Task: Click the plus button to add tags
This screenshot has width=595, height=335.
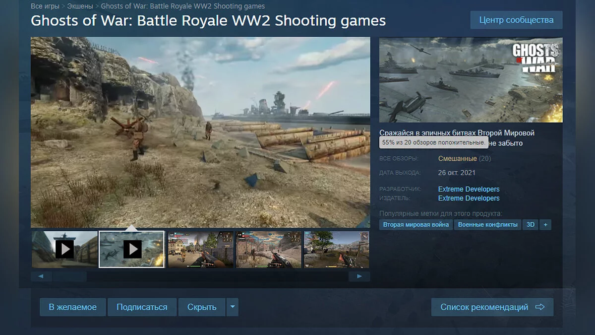Action: click(x=545, y=225)
